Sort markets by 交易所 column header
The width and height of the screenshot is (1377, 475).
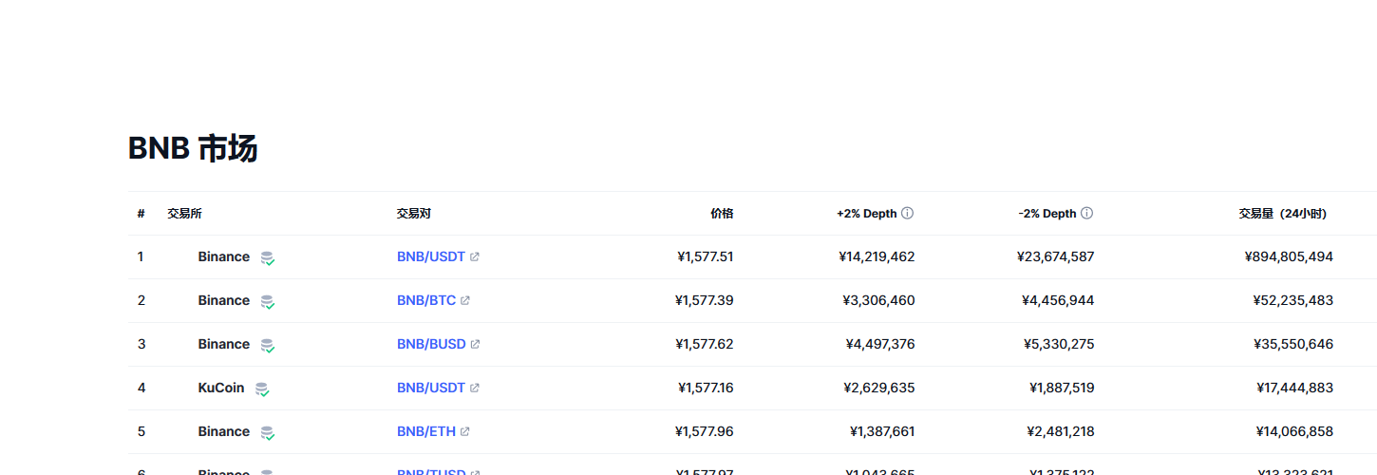(184, 214)
